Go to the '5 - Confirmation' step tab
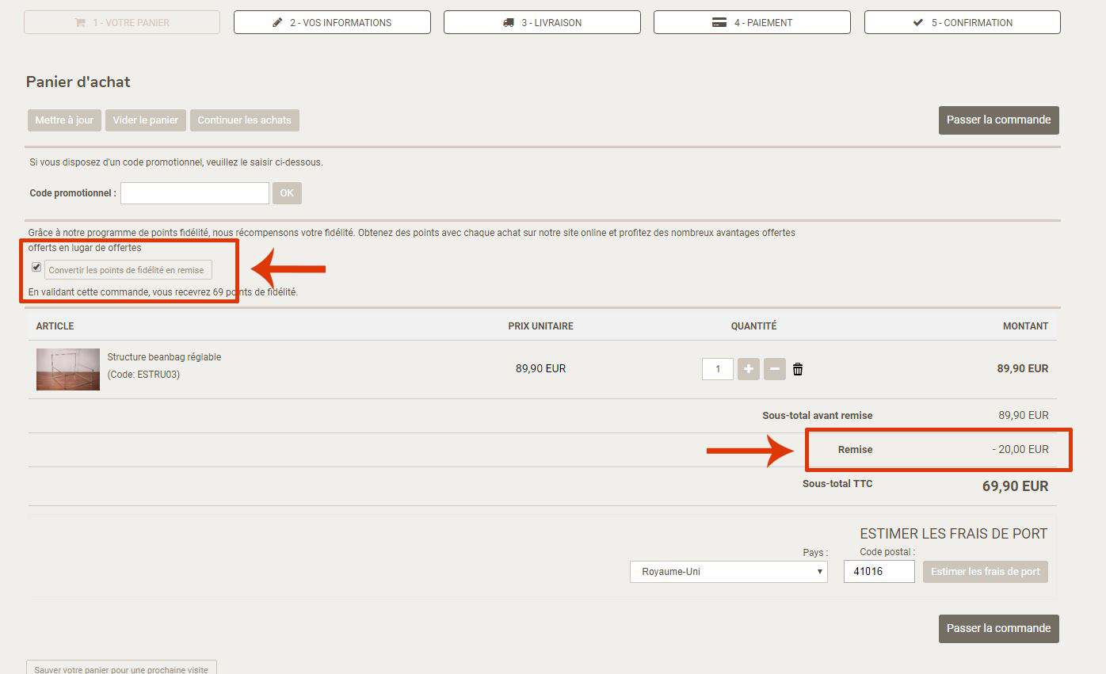The image size is (1106, 674). [962, 23]
